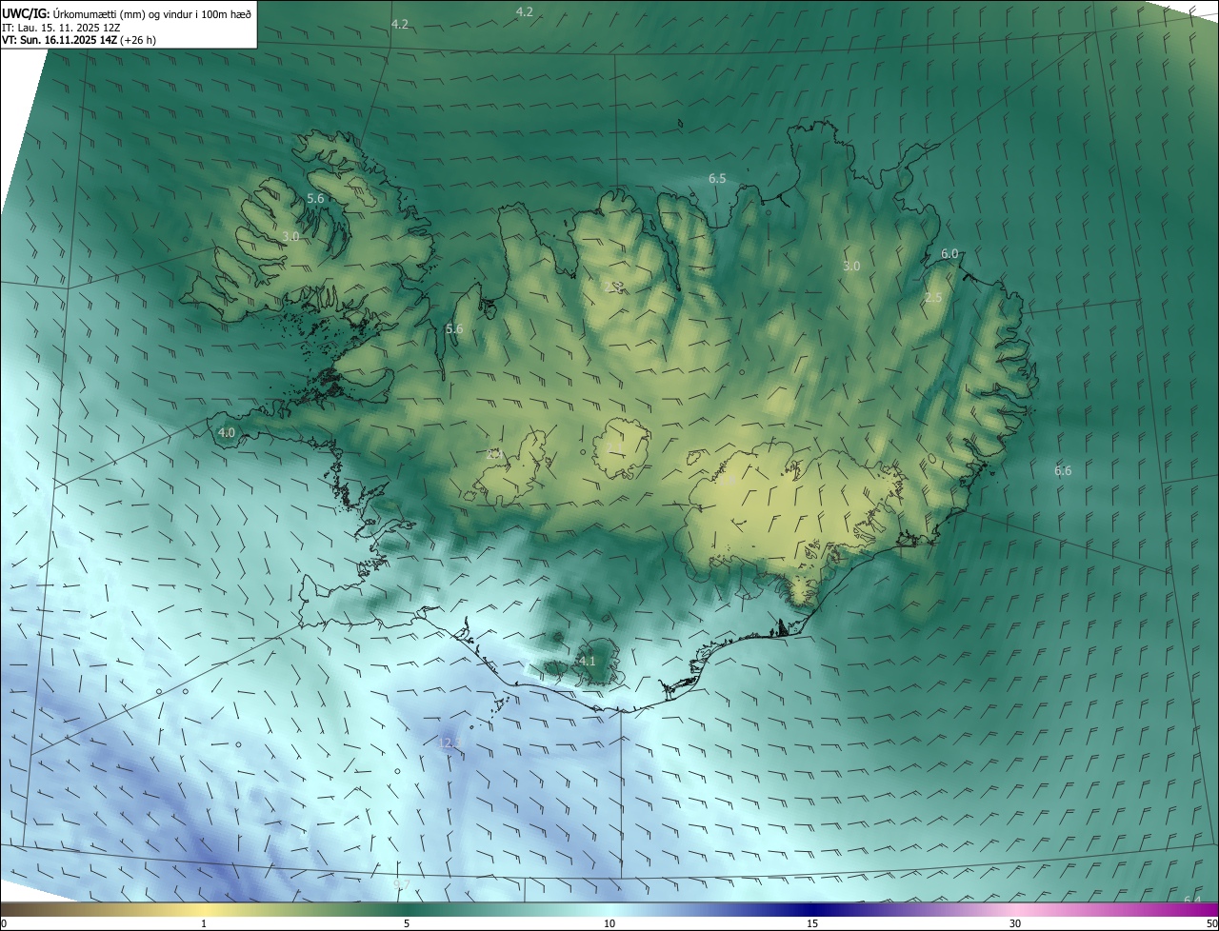The height and width of the screenshot is (931, 1219).
Task: Select the 6.5 value label off north coast
Action: coord(717,179)
